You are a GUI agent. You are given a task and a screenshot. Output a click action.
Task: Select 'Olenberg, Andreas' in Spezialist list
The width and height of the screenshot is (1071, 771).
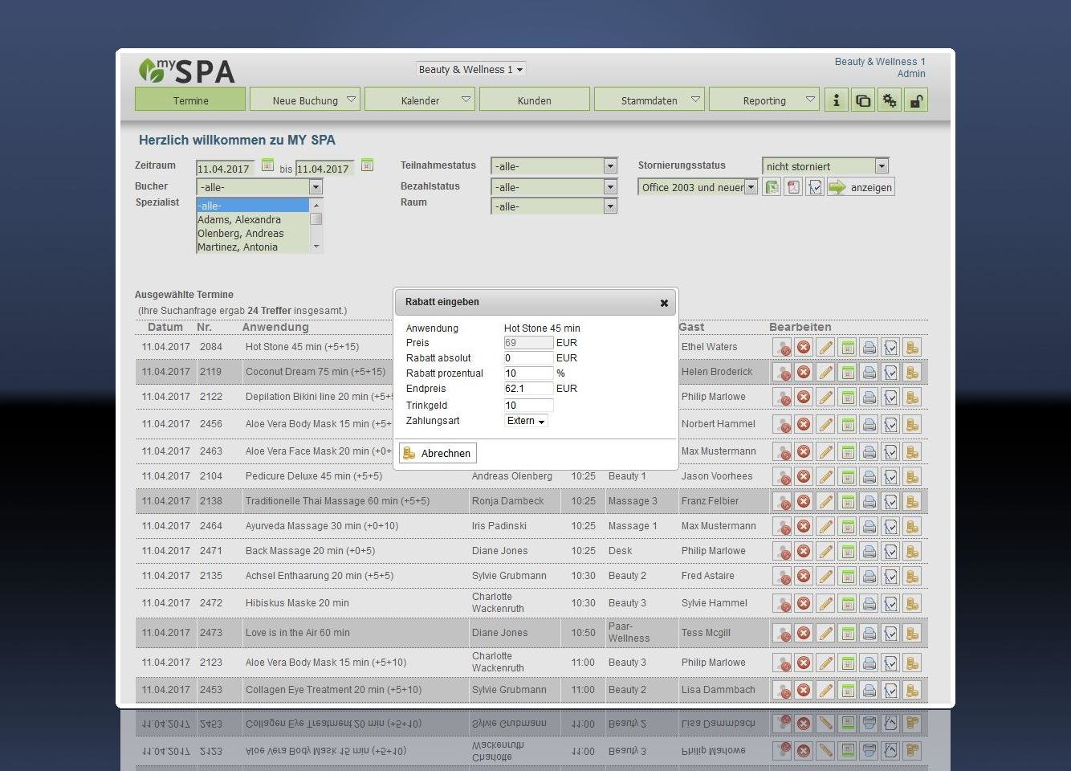pyautogui.click(x=241, y=234)
